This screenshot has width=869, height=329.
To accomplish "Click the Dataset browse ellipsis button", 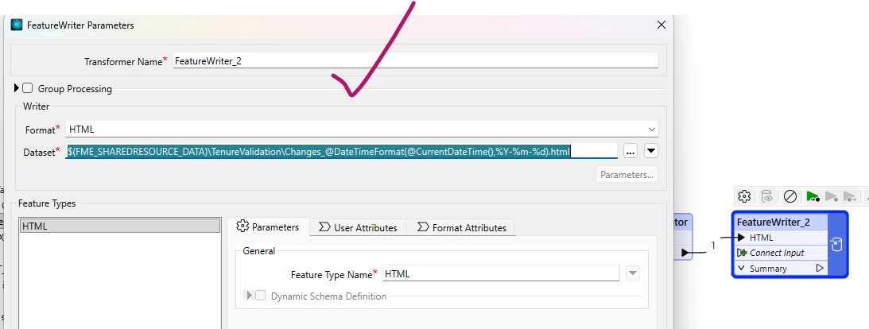I will point(630,151).
